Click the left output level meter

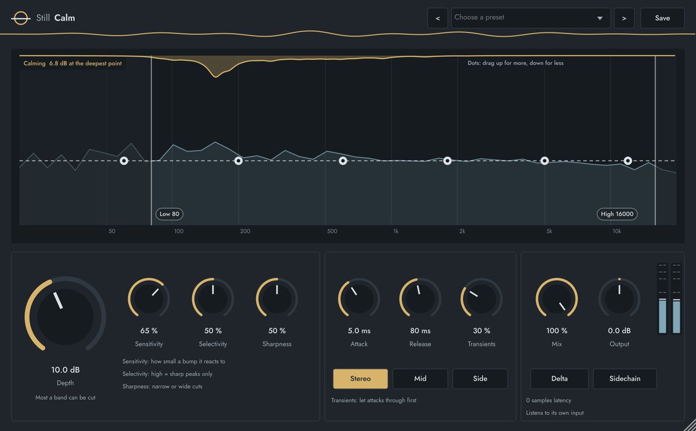pos(662,299)
